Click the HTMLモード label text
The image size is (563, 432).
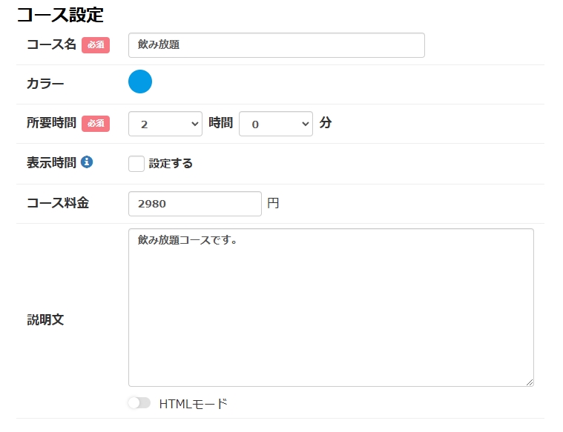[193, 404]
